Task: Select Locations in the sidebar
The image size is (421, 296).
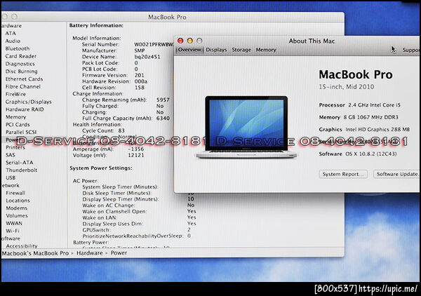Action: coord(18,201)
